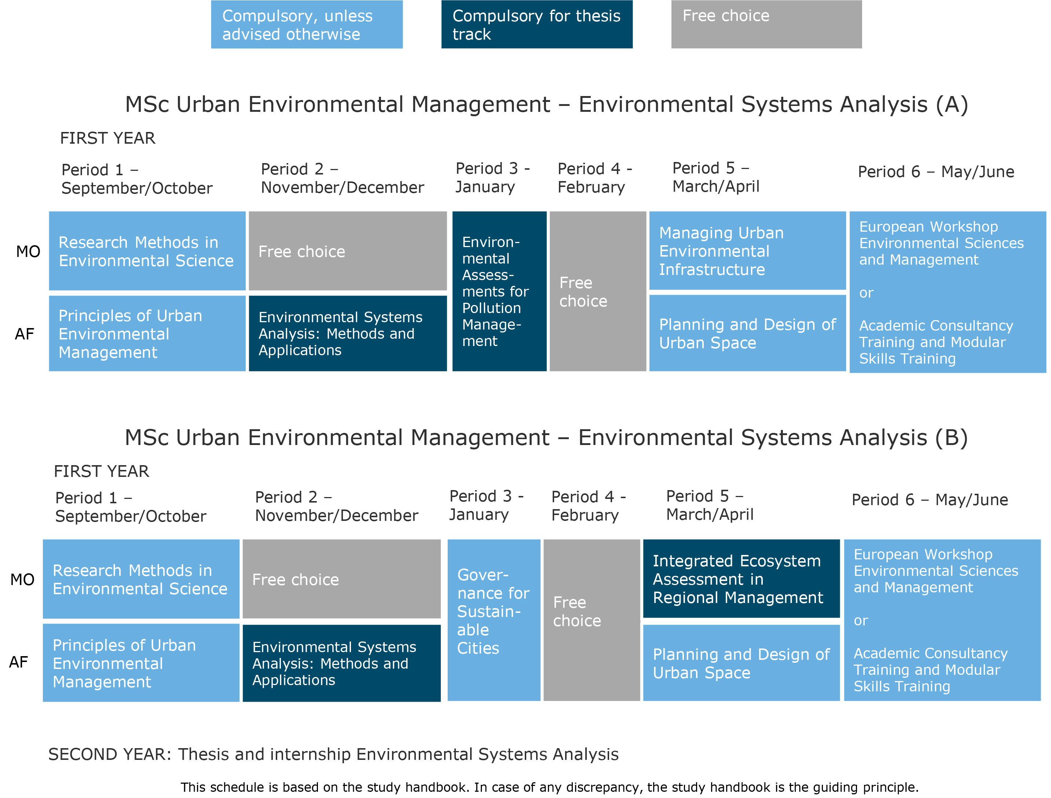This screenshot has height=798, width=1051.
Task: Click 'Period 4 - February' header in schedule A
Action: point(595,178)
